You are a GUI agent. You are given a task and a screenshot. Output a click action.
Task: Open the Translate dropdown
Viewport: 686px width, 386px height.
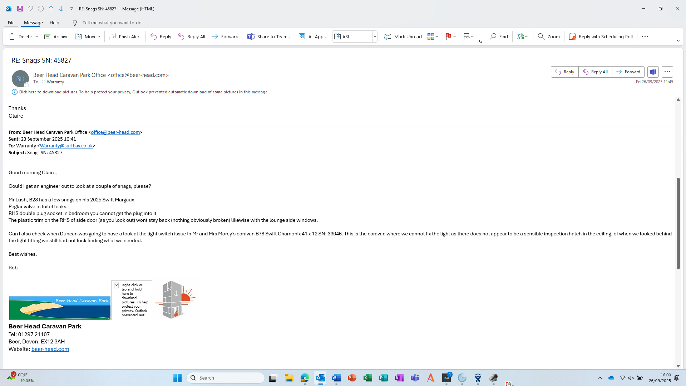(522, 36)
